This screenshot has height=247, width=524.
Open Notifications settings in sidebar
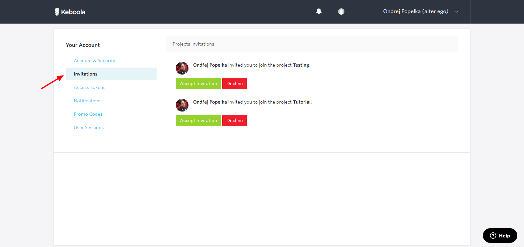88,101
